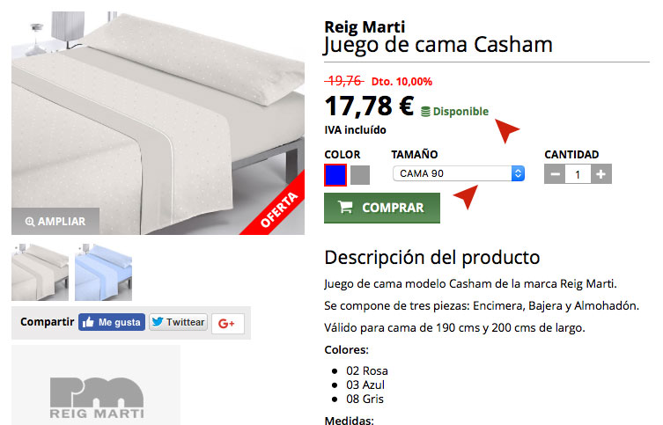
Task: Click the magnifier icon next to AMPLIAR
Action: click(30, 222)
